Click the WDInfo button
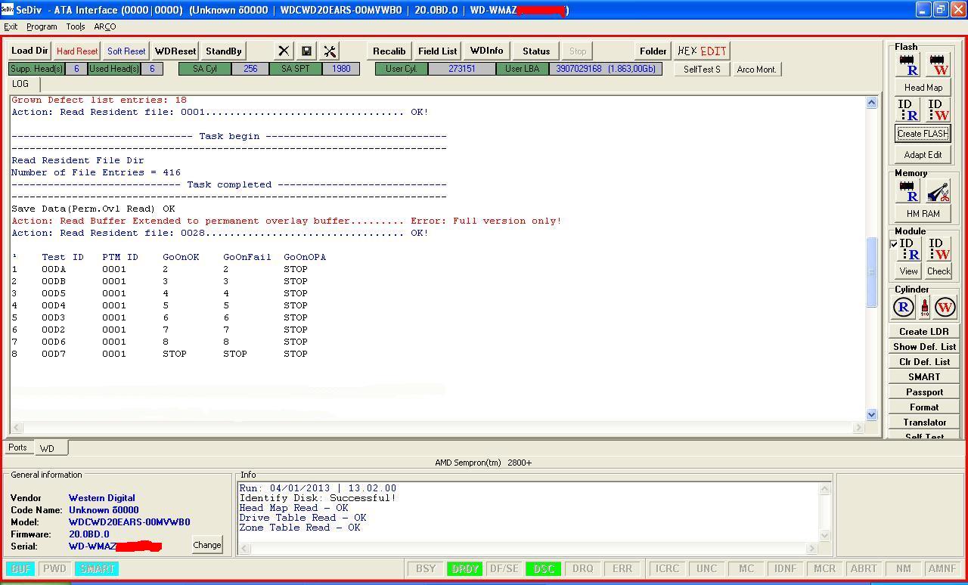 point(486,51)
